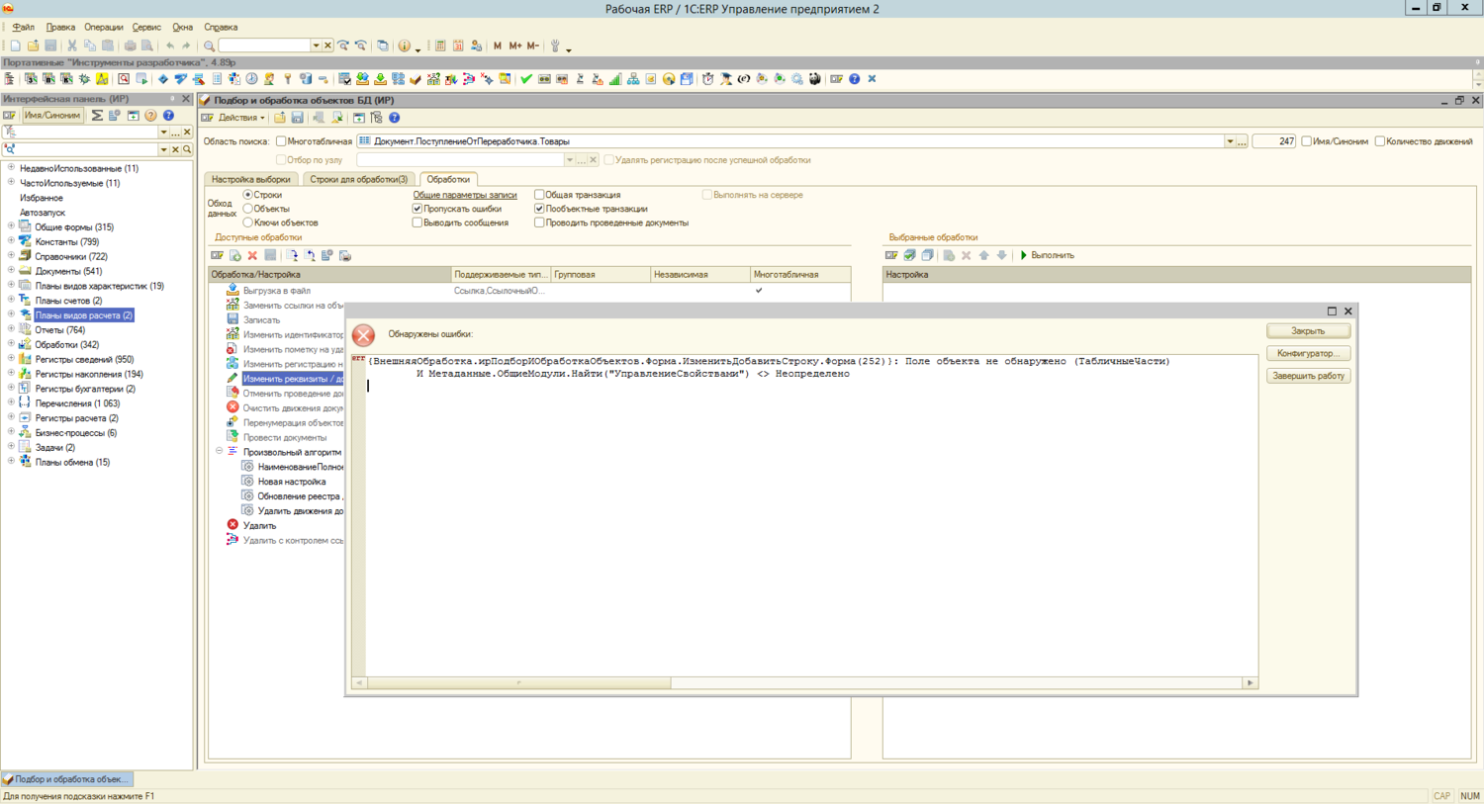The height and width of the screenshot is (804, 1484).
Task: Click the blue help icon in Интерфейсная панель
Action: pos(168,116)
